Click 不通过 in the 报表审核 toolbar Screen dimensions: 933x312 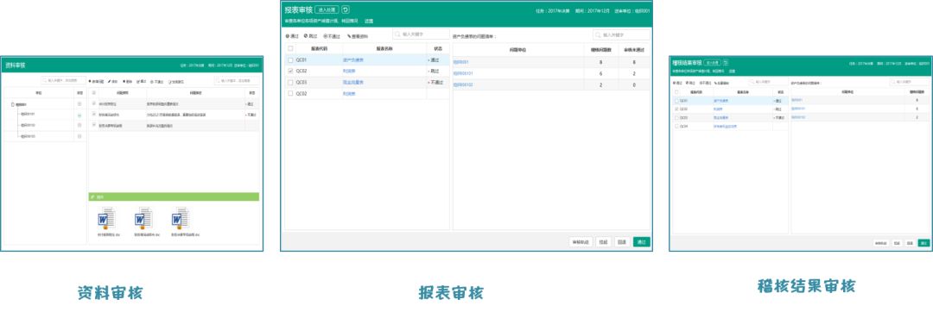pyautogui.click(x=332, y=36)
